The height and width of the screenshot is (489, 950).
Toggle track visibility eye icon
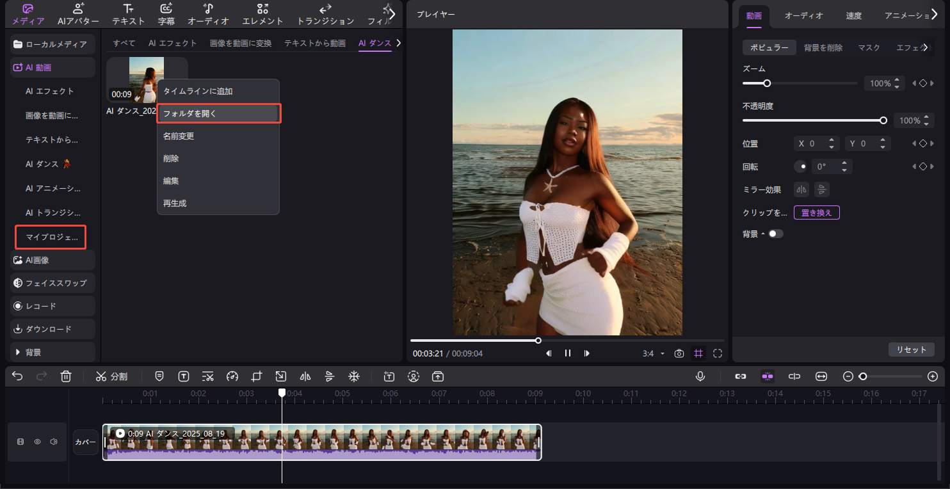[x=37, y=442]
